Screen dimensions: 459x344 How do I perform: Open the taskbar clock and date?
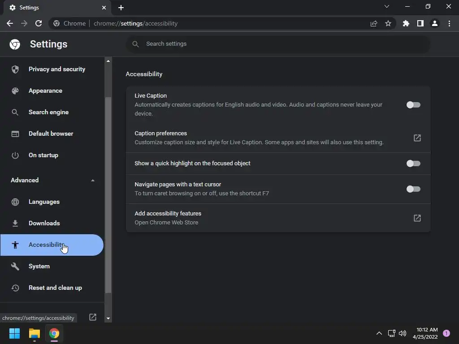pyautogui.click(x=425, y=333)
